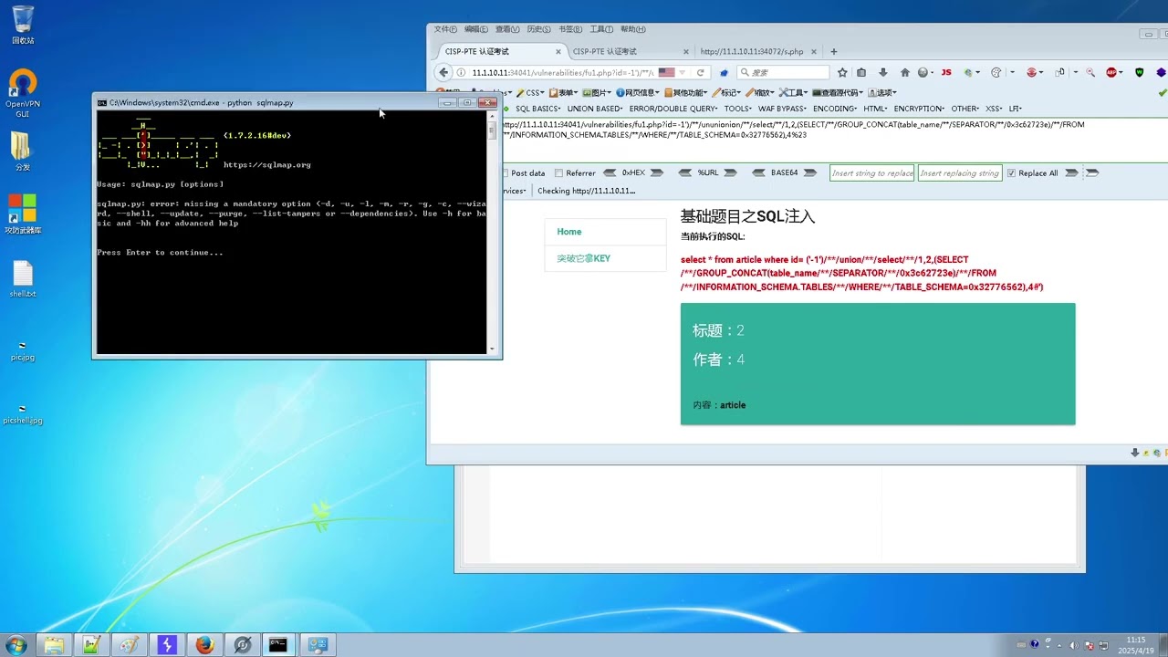Open the bookmarks library clipboard icon

[861, 72]
